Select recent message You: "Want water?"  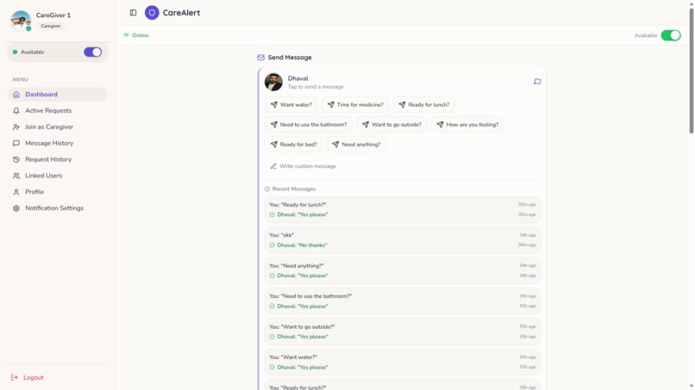click(403, 362)
